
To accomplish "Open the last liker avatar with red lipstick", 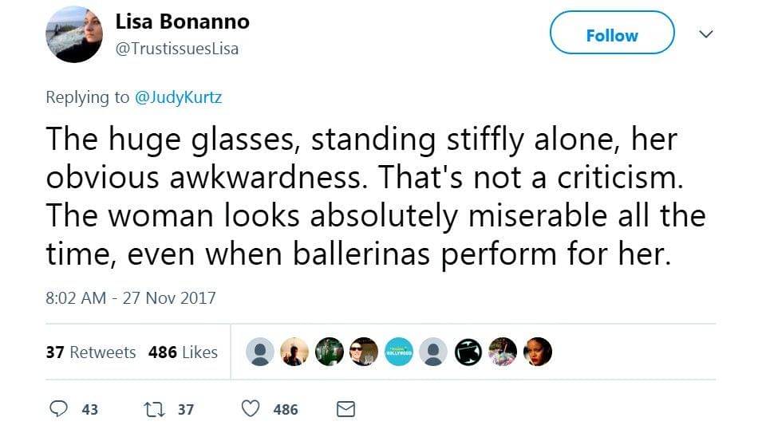I will [538, 352].
